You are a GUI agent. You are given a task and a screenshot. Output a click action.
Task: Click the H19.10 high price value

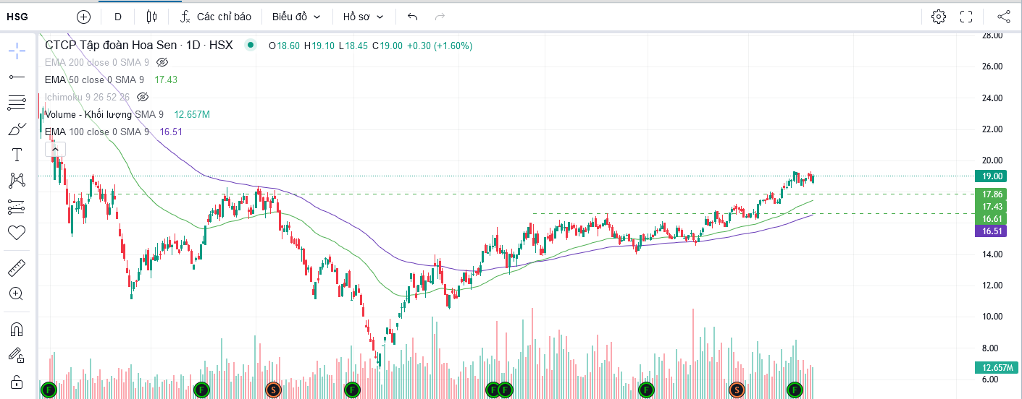click(319, 45)
